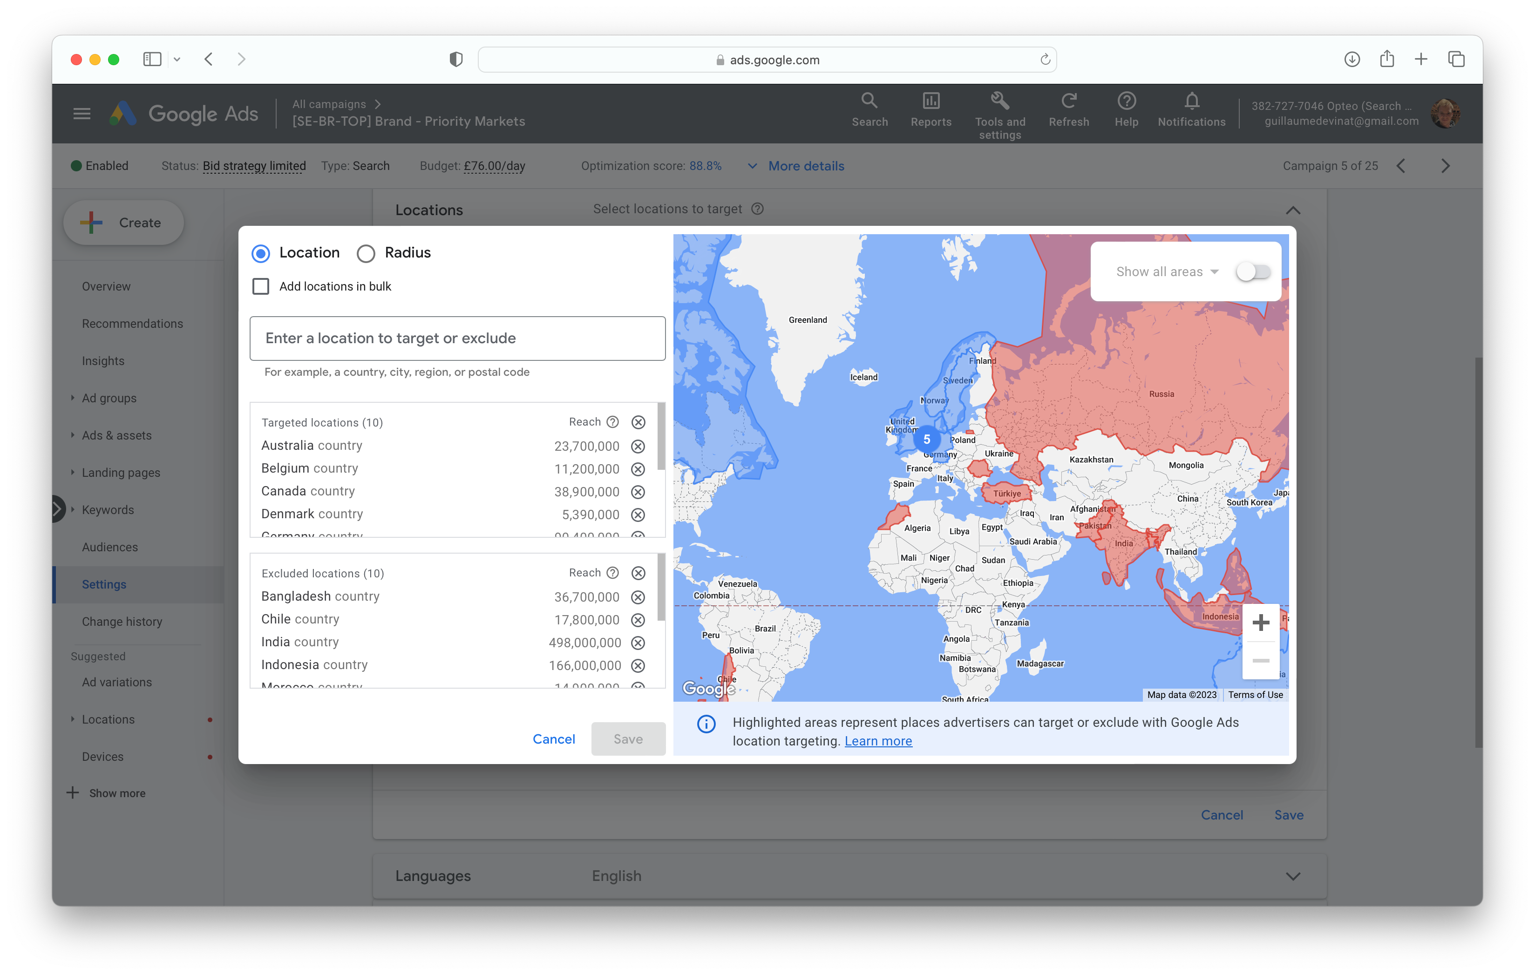
Task: Open Audiences in left navigation
Action: (x=109, y=547)
